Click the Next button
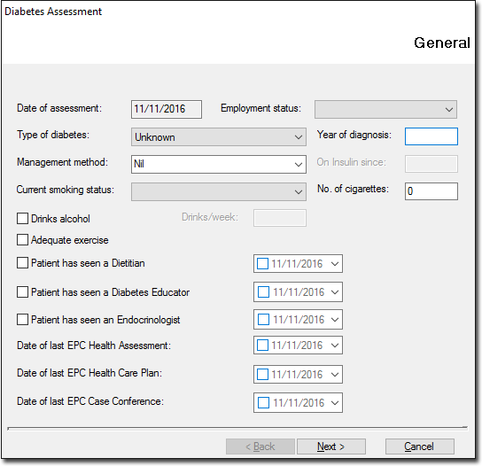This screenshot has width=482, height=466. pos(331,447)
